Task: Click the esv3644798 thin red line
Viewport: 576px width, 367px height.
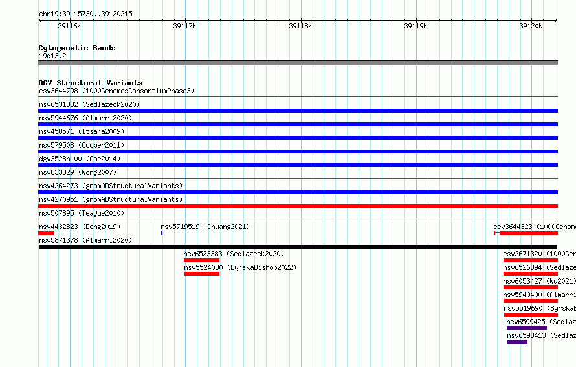Action: pos(298,97)
